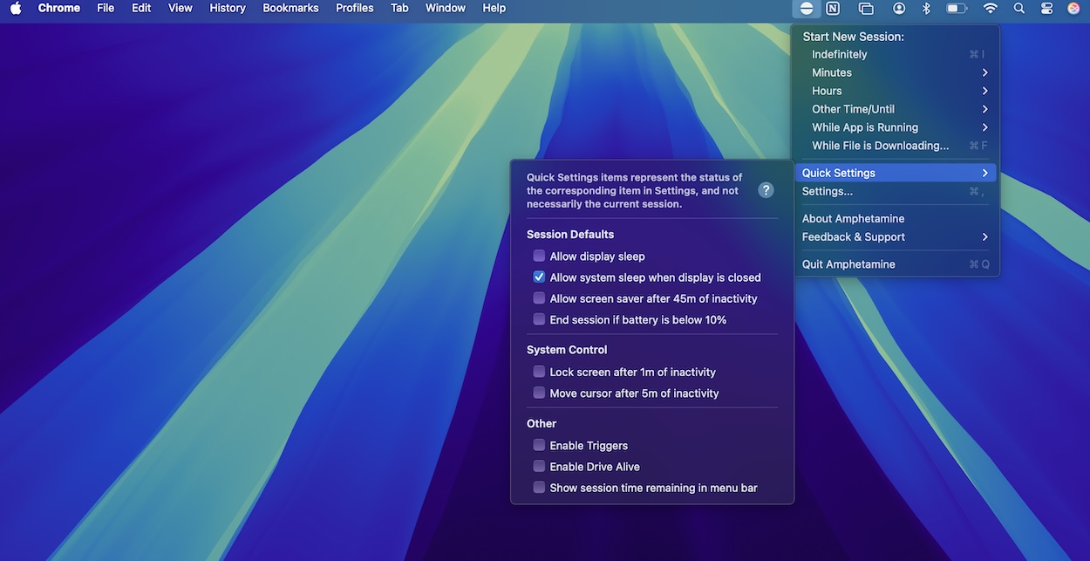Enable Show session time remaining in menu bar
The image size is (1090, 561).
point(539,488)
